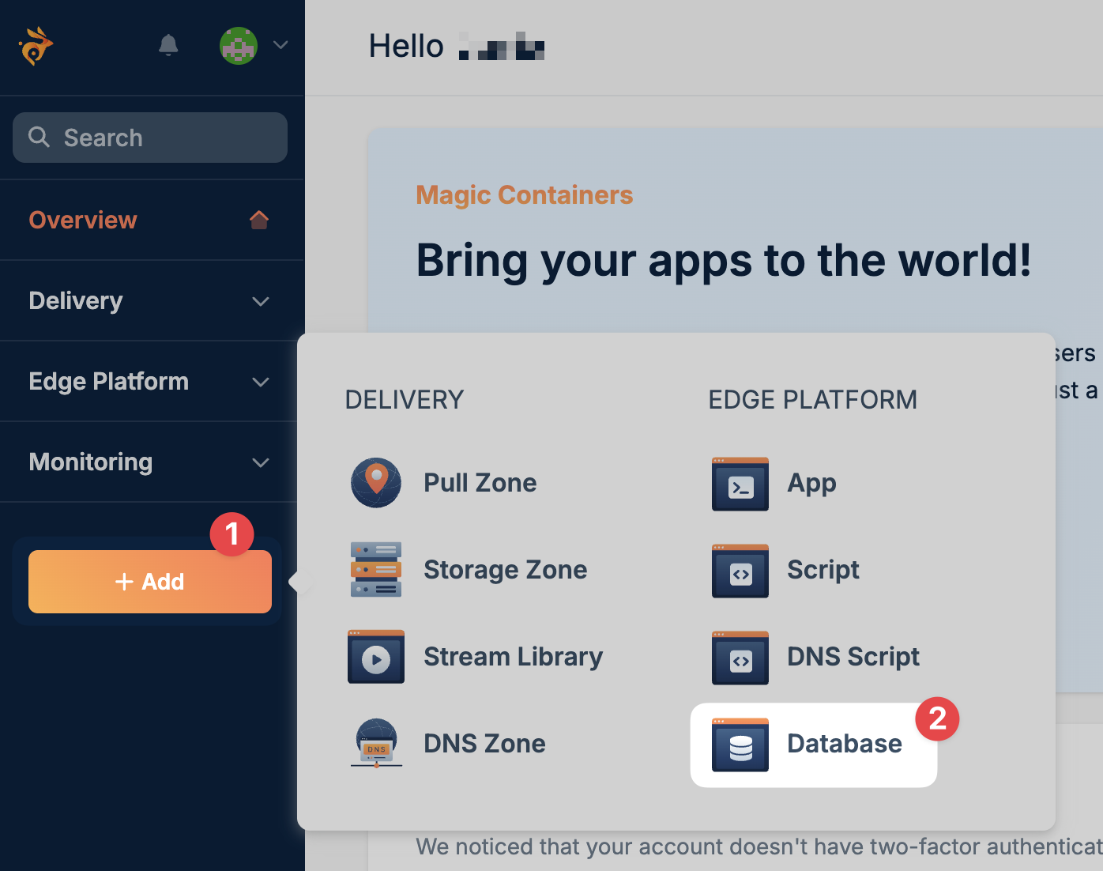1103x871 pixels.
Task: Select the App option under Edge Platform
Action: [812, 483]
